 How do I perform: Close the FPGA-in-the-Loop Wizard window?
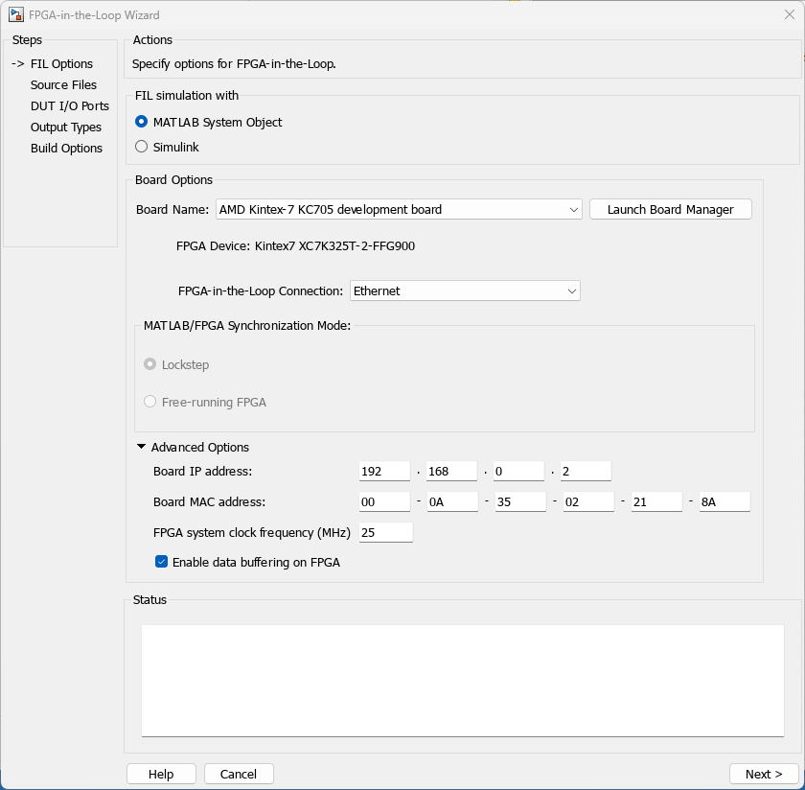[x=790, y=14]
